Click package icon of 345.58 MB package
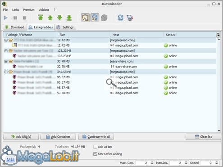The height and width of the screenshot is (167, 223). [10, 72]
